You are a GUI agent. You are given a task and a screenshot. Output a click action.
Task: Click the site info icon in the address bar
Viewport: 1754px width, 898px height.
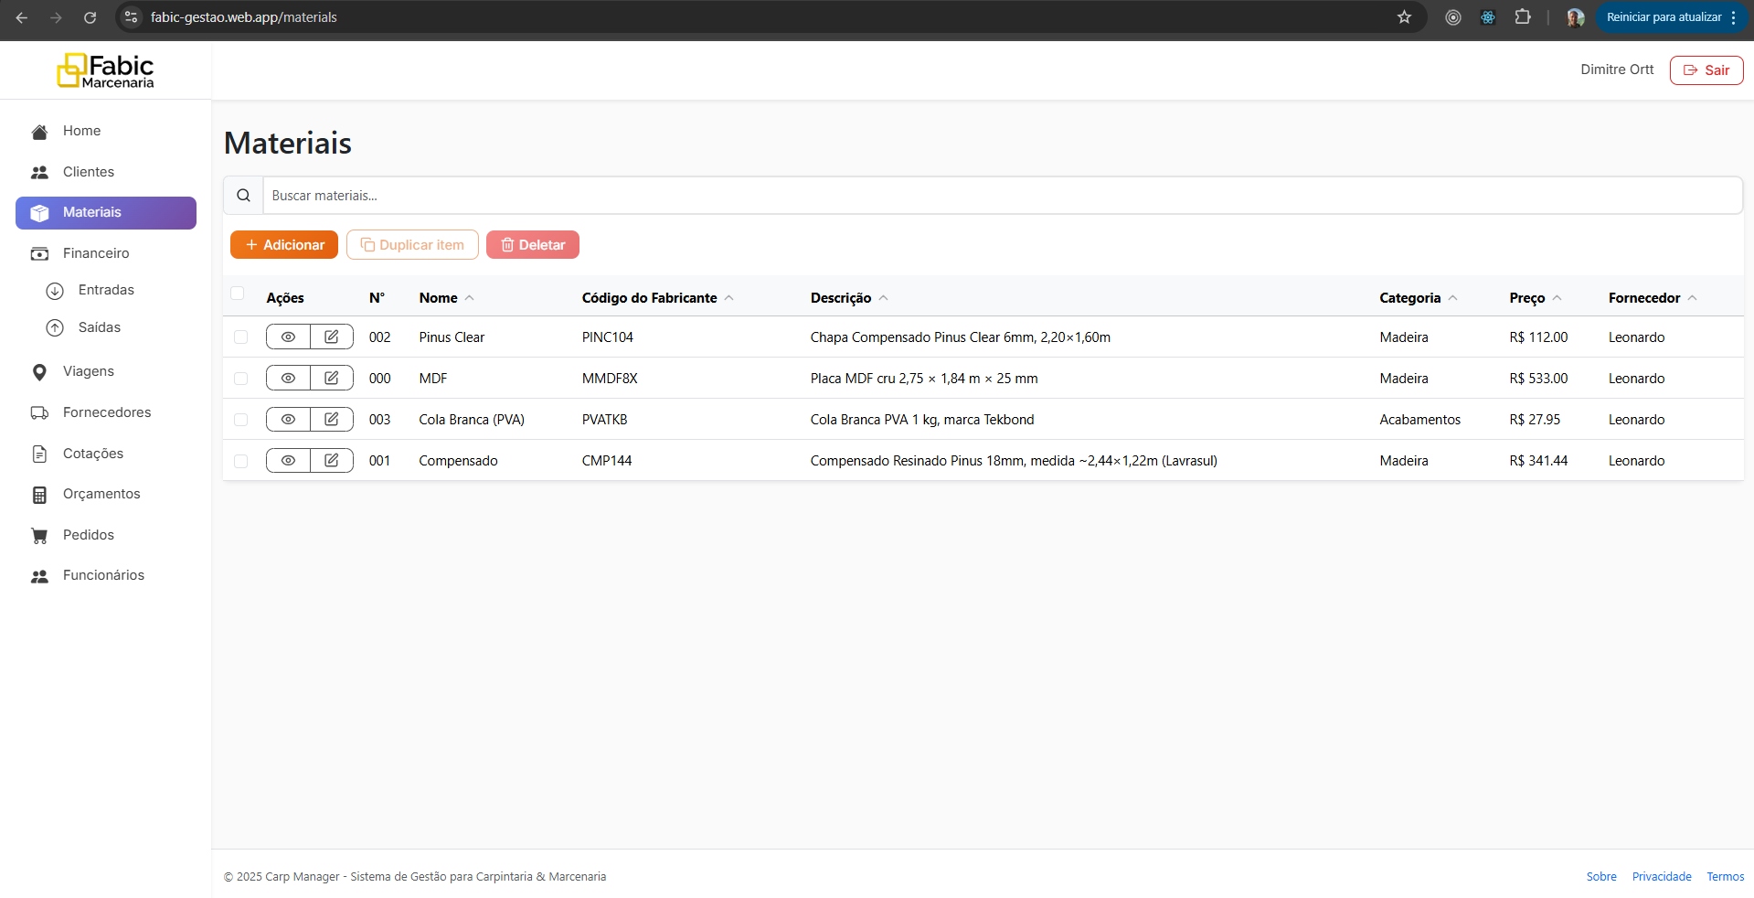pos(131,17)
